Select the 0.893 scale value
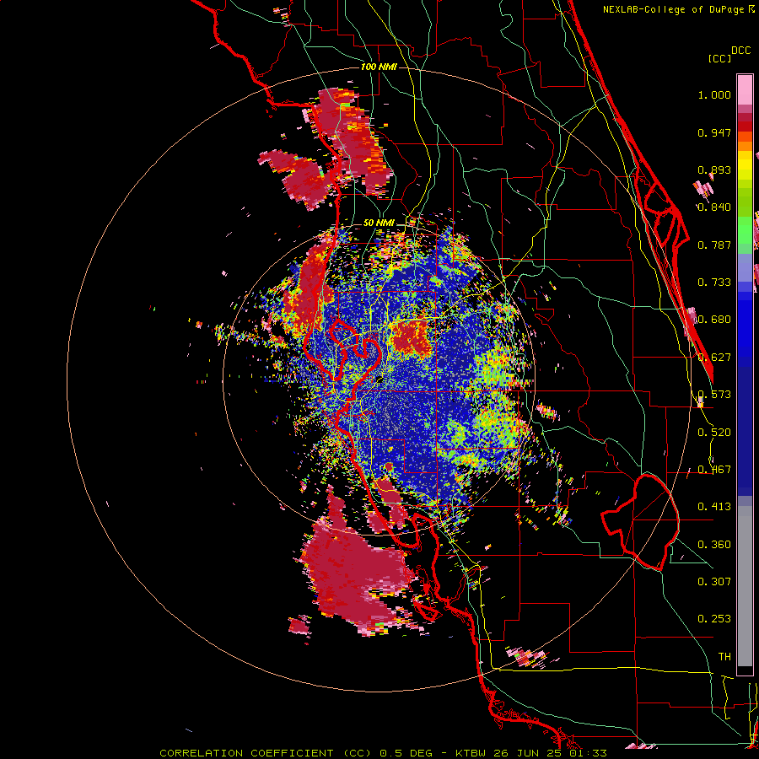Screen dimensions: 759x759 click(x=714, y=170)
